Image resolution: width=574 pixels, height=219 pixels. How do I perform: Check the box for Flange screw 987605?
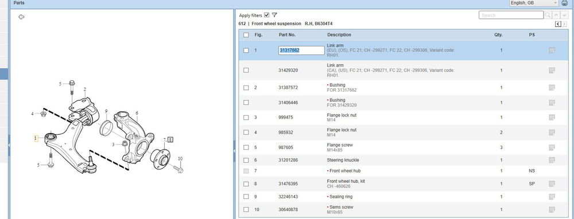coord(246,147)
